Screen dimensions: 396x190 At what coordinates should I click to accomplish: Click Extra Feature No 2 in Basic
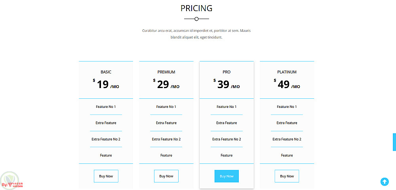106,139
